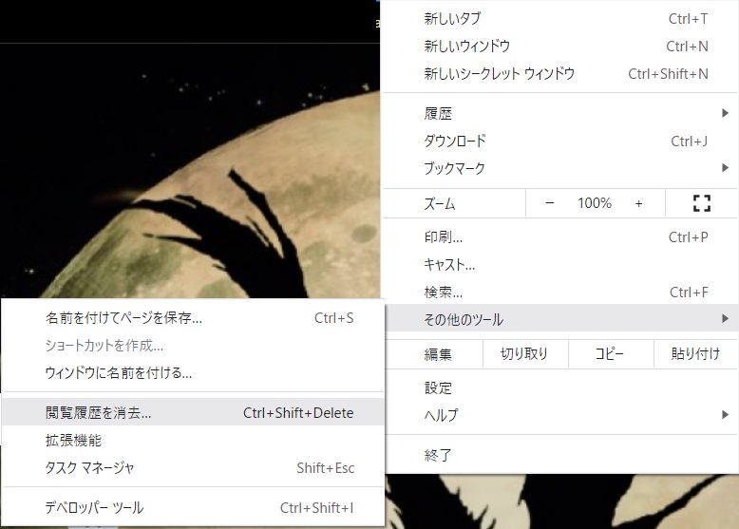The height and width of the screenshot is (529, 739).
Task: Open 検索... from the menu
Action: (559, 293)
